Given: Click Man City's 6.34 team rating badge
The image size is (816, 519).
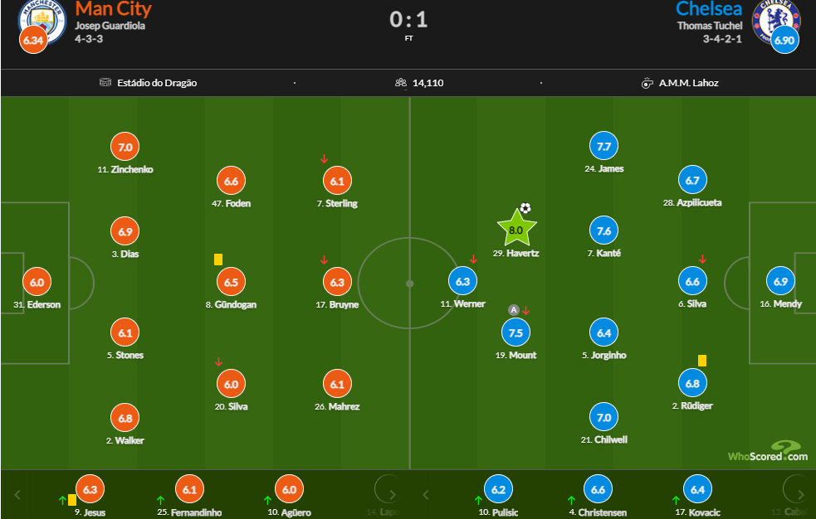Looking at the screenshot, I should pos(33,40).
